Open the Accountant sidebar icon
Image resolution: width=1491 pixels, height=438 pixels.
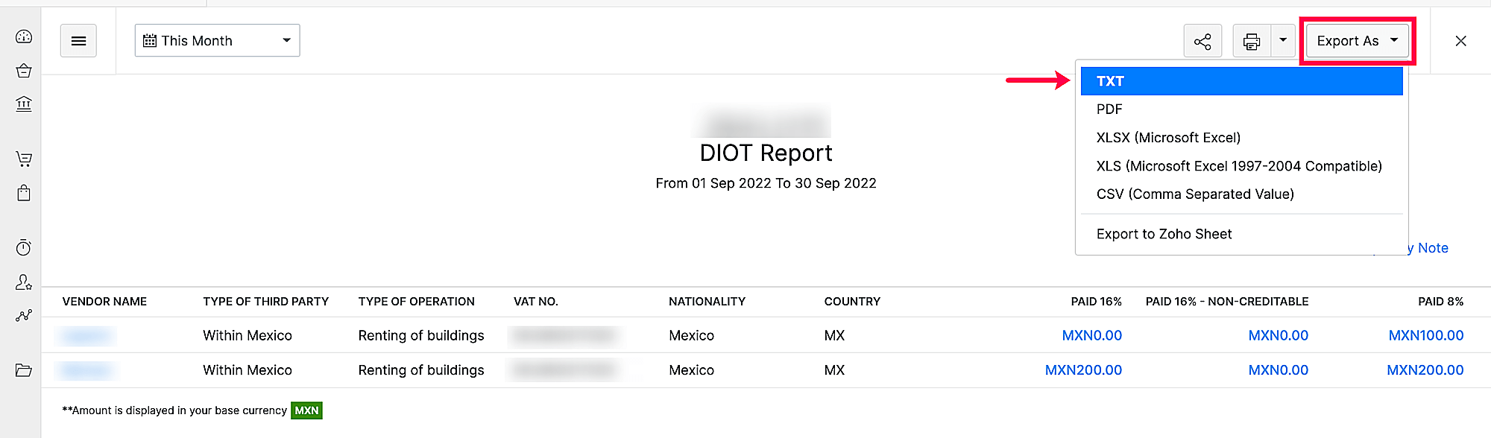point(23,282)
